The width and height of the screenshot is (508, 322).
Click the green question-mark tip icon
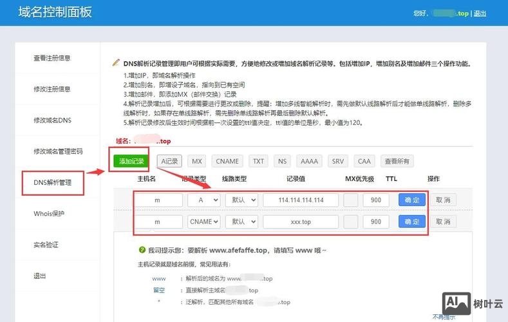pos(142,249)
